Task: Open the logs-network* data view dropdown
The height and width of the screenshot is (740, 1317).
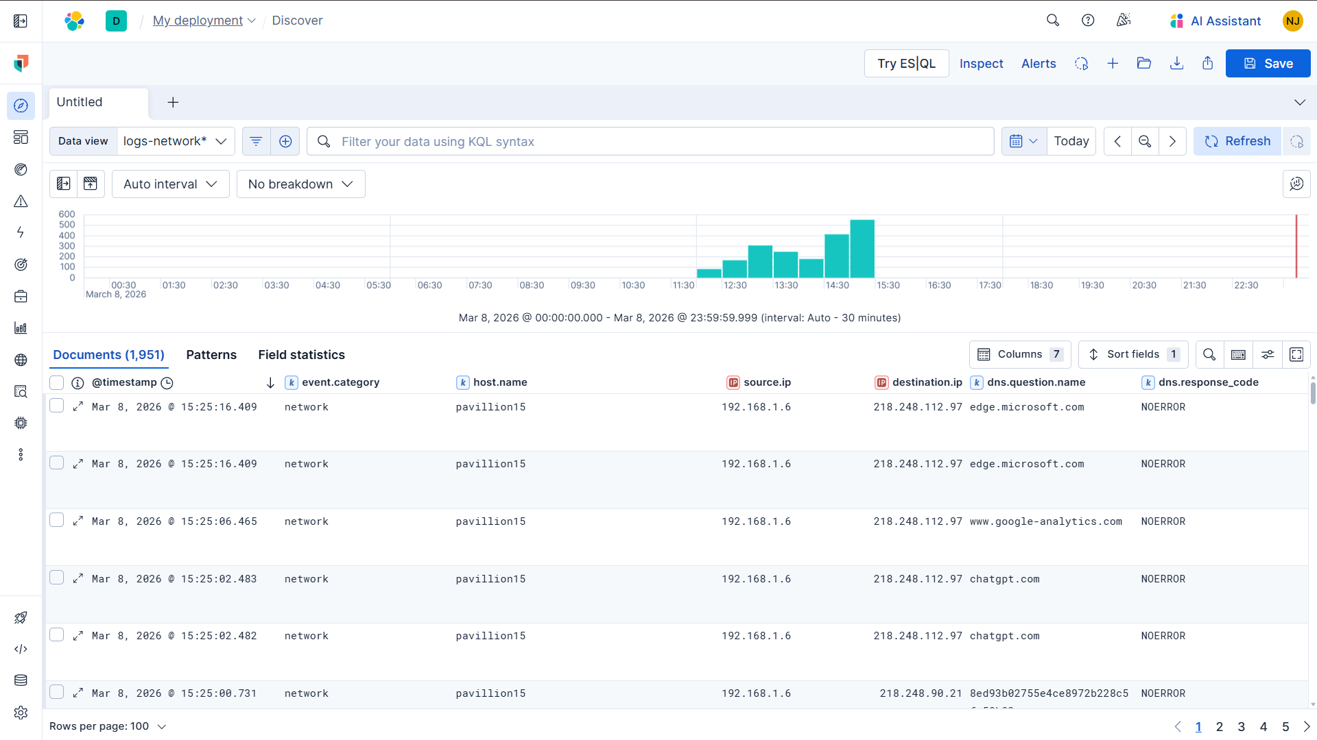Action: (176, 140)
